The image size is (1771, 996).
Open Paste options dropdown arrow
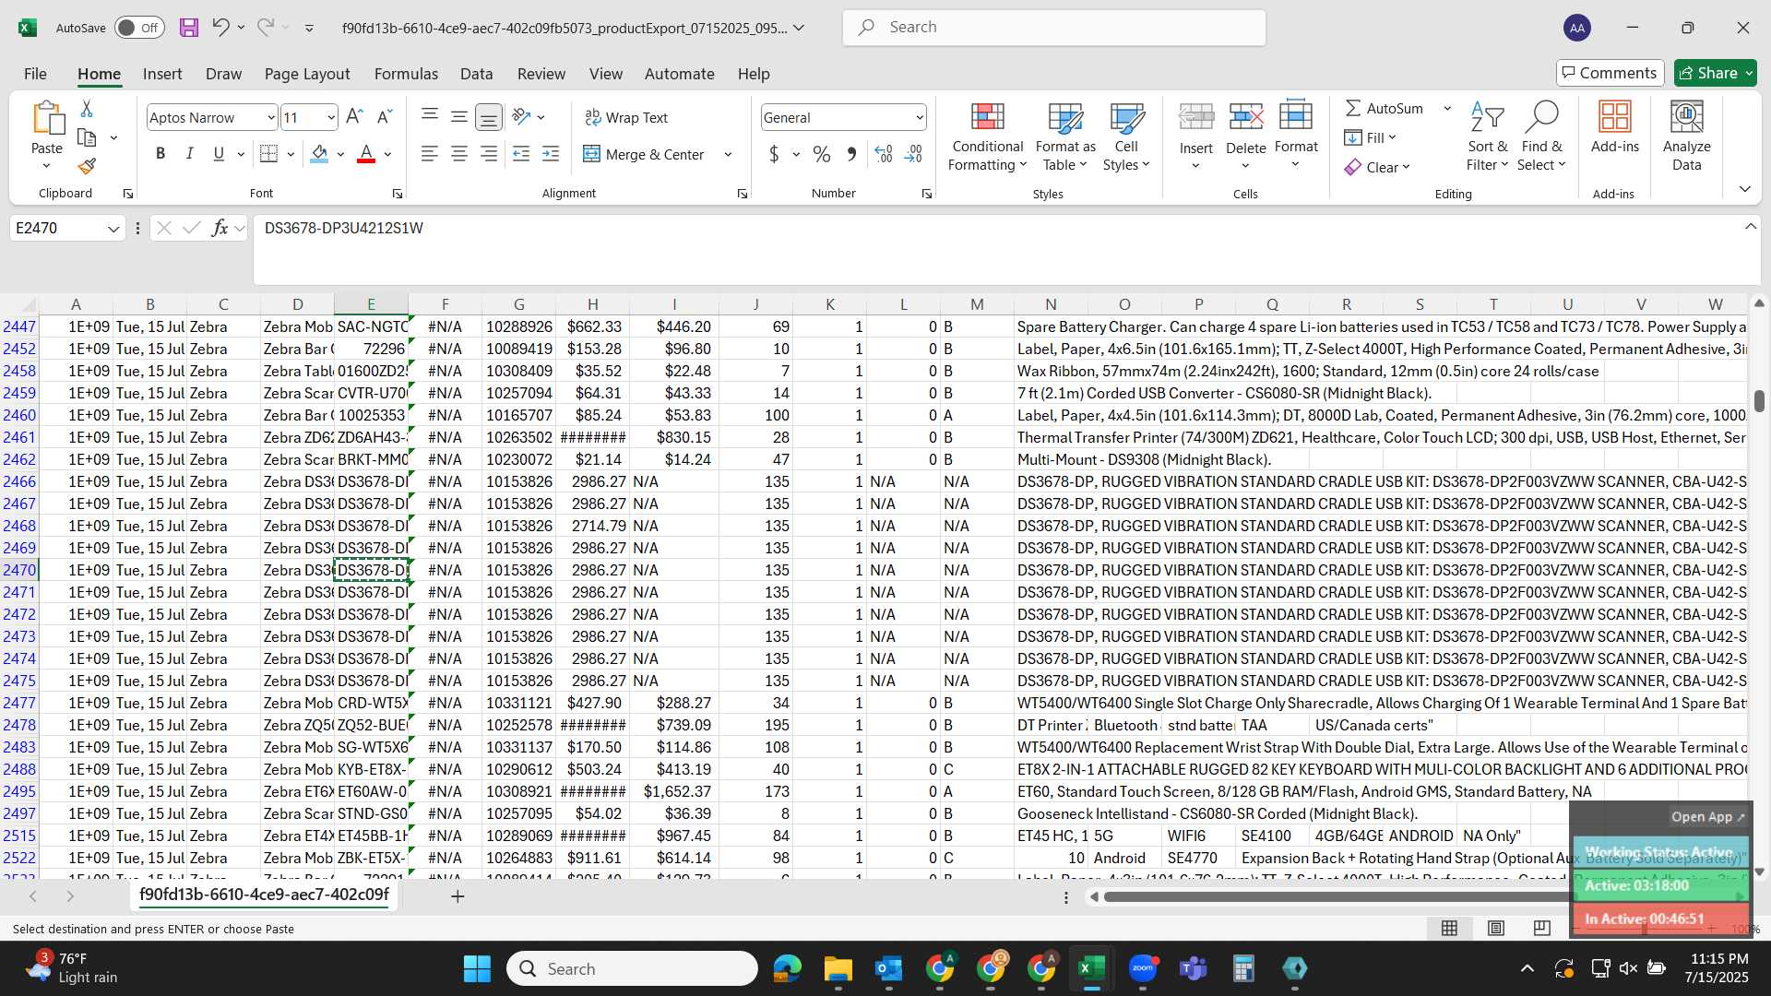(x=47, y=166)
